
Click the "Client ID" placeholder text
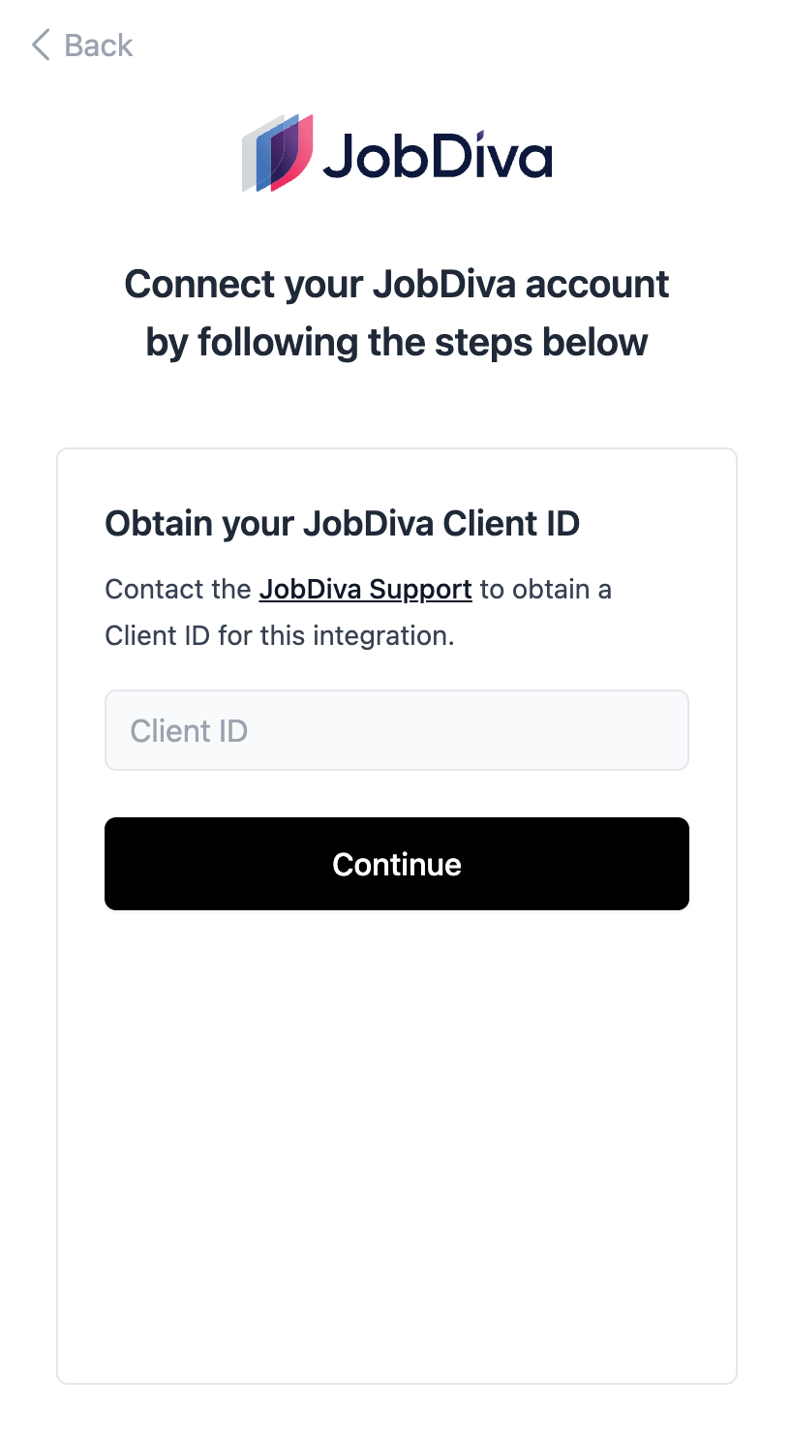(190, 730)
